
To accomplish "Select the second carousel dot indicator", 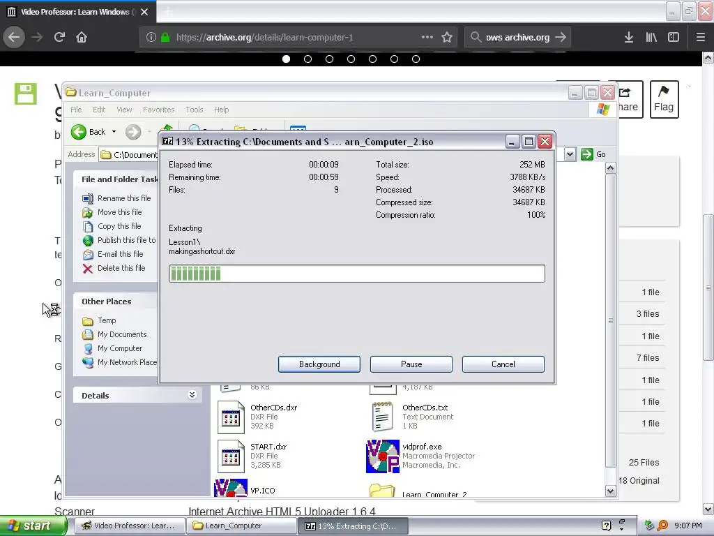I will click(307, 59).
